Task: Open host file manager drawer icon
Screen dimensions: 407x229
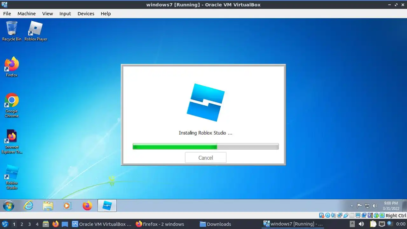Action: coord(45,224)
